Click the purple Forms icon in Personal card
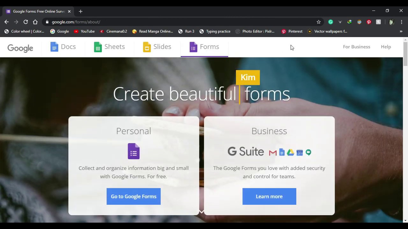 pos(134,151)
